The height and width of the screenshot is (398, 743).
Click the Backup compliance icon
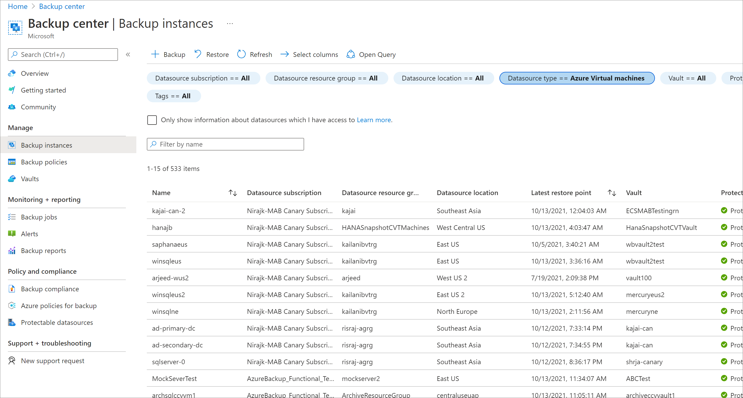click(x=12, y=288)
